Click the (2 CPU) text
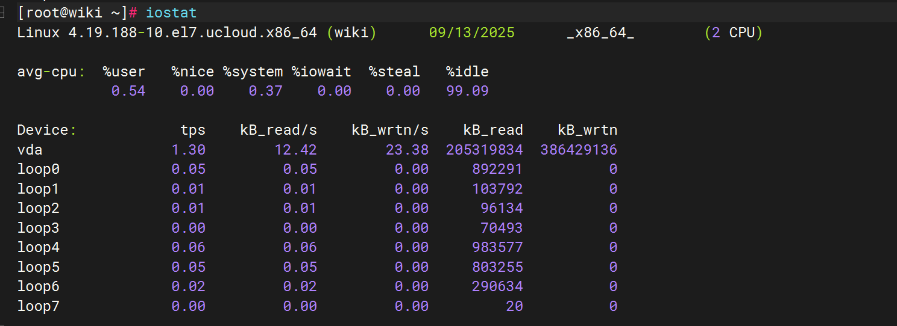Image resolution: width=897 pixels, height=326 pixels. [733, 32]
